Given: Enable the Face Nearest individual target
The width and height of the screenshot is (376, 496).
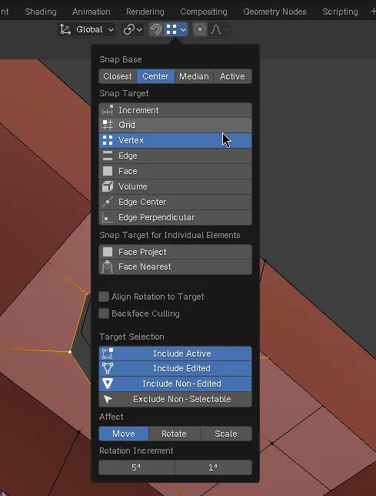Looking at the screenshot, I should (x=175, y=266).
